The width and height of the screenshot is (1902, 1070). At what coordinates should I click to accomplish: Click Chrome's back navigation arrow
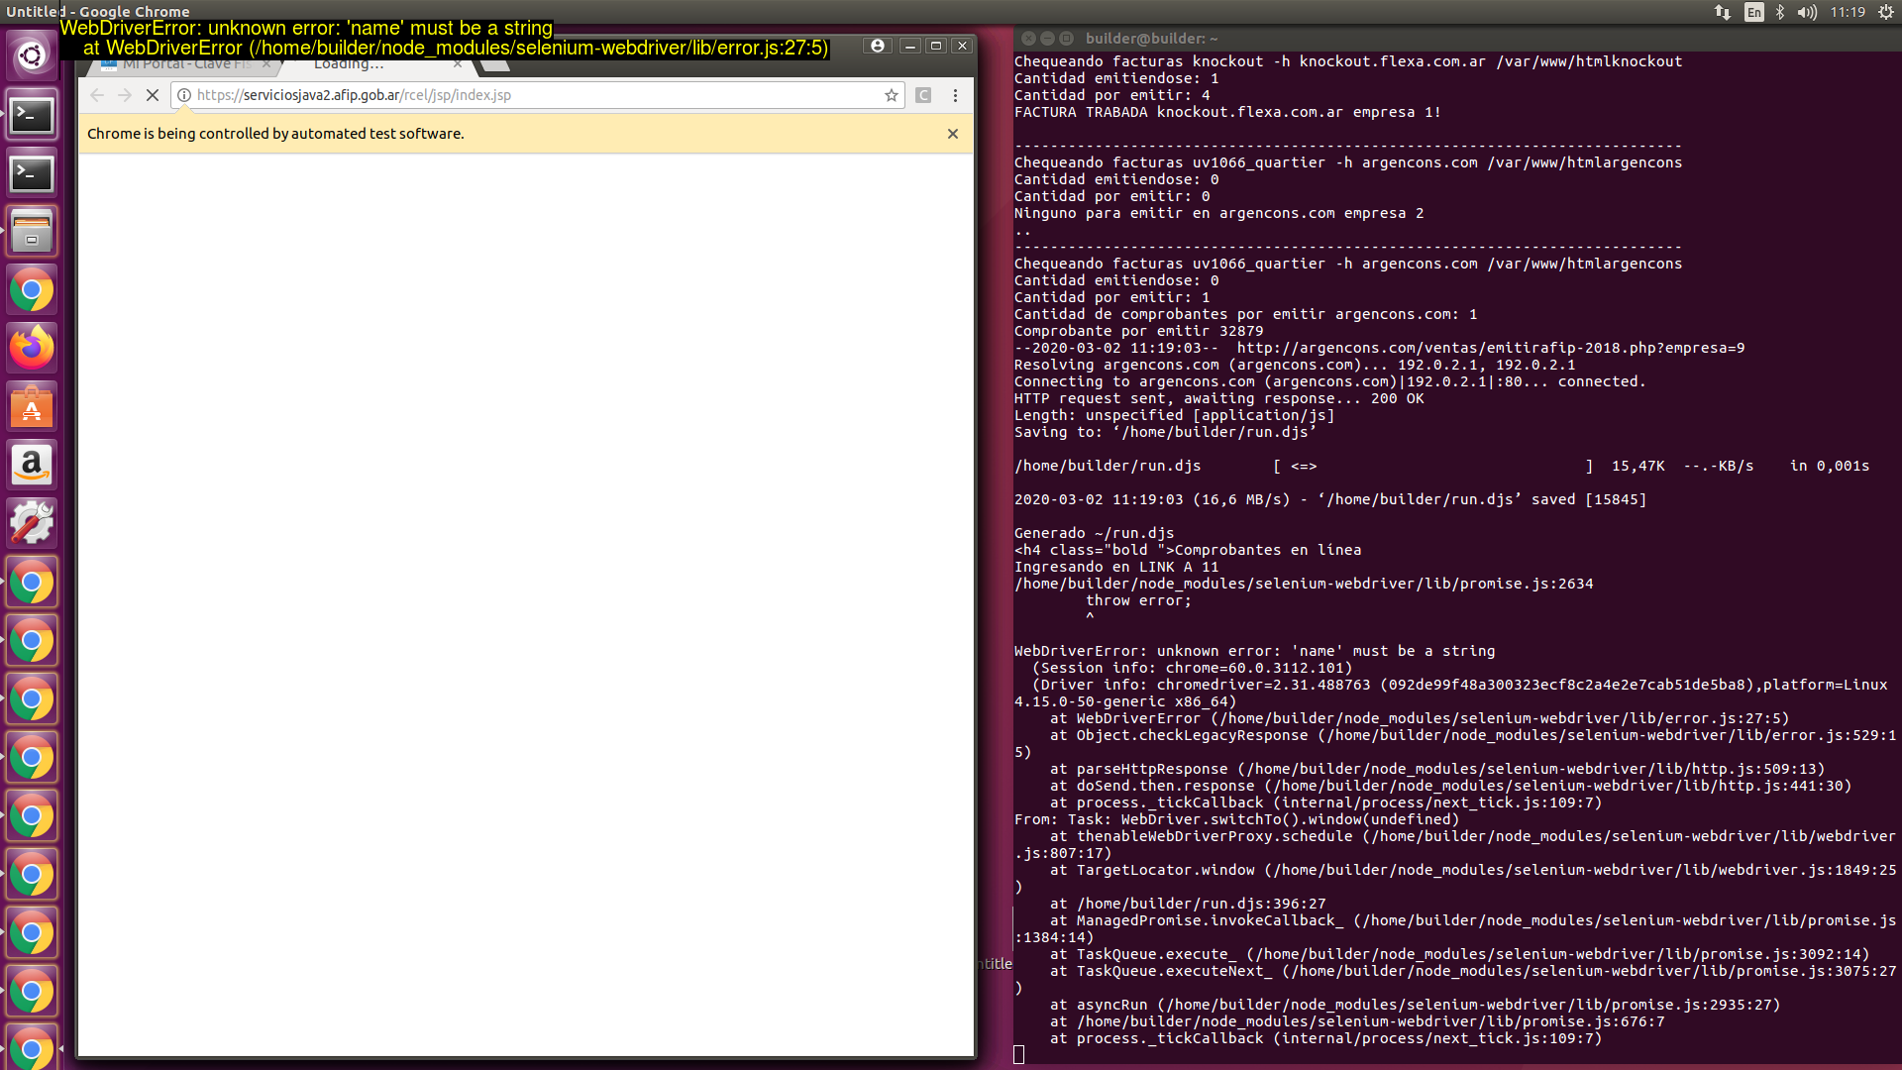pyautogui.click(x=96, y=95)
